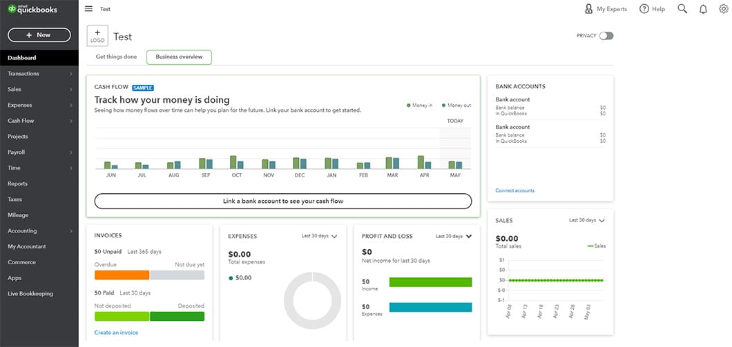
Task: Click the APR bars in cash flow chart
Action: tap(424, 162)
